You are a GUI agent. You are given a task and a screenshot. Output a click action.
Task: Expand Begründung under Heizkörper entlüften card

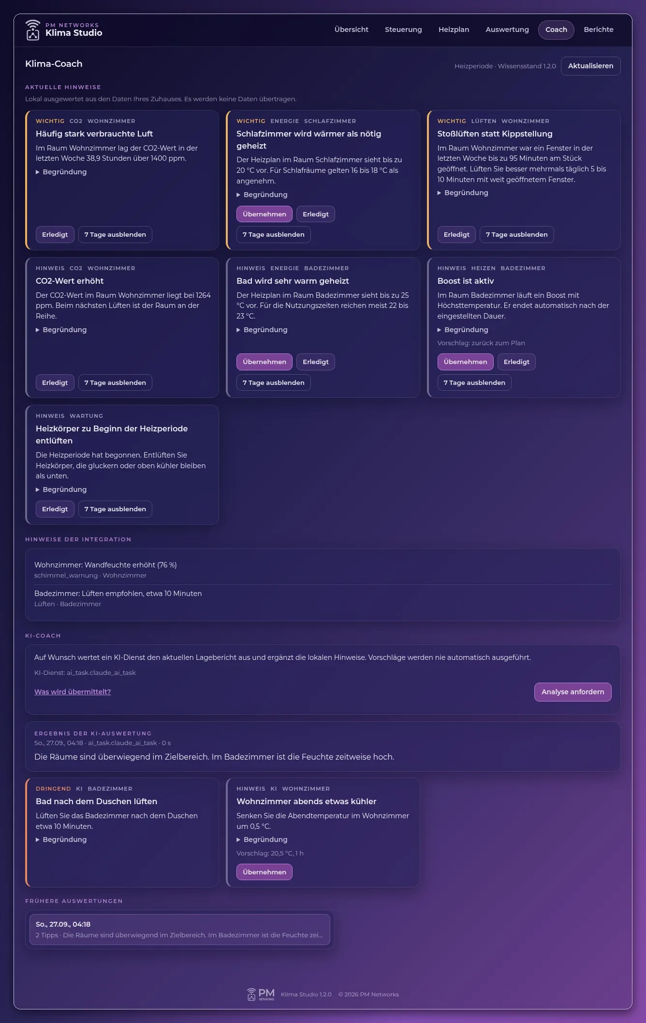tap(61, 489)
